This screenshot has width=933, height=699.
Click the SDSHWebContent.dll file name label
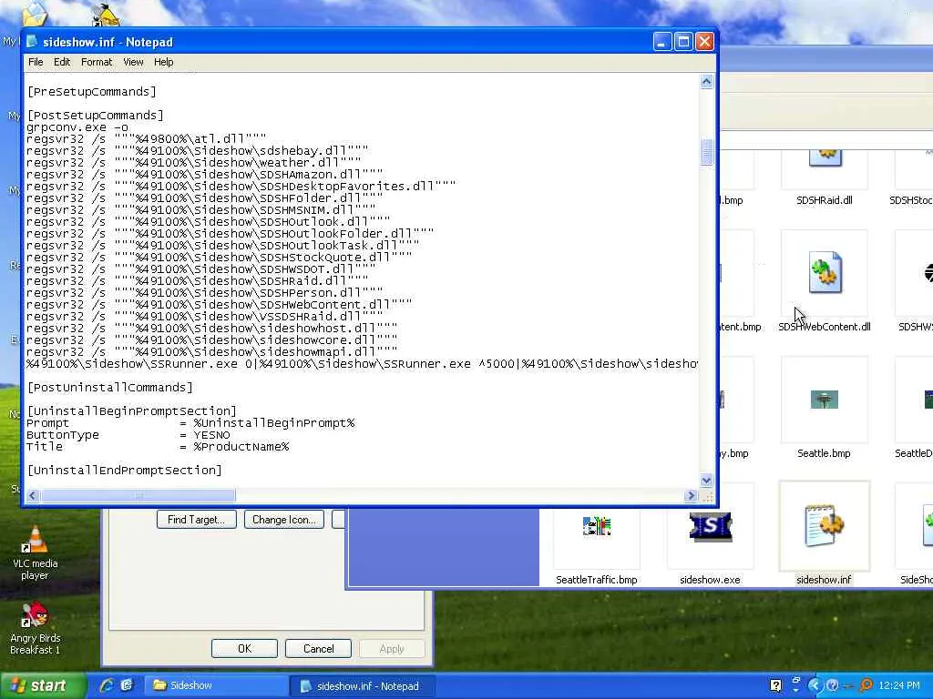click(x=824, y=327)
